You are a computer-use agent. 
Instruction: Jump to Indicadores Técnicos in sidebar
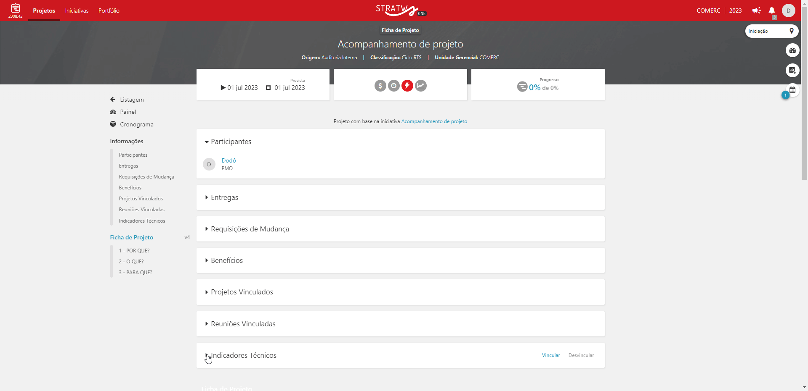pyautogui.click(x=142, y=221)
